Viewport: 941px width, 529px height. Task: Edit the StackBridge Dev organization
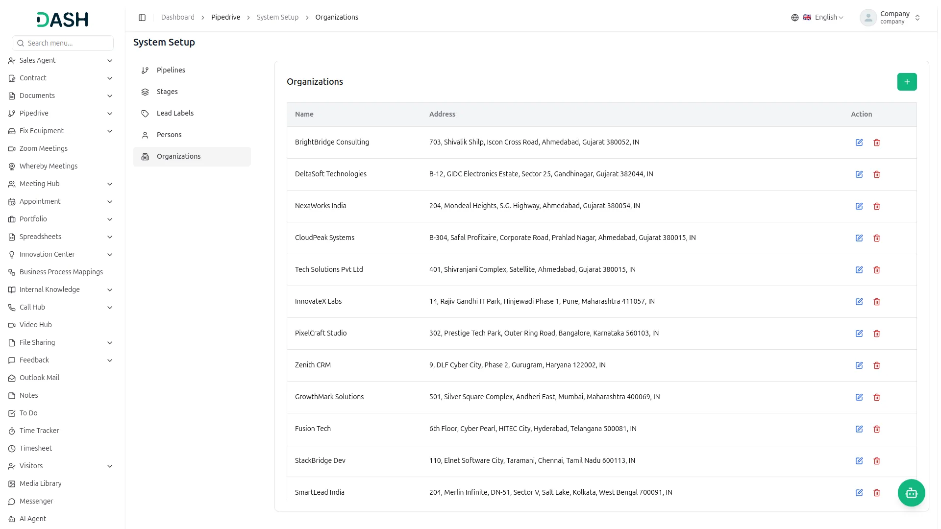[859, 461]
